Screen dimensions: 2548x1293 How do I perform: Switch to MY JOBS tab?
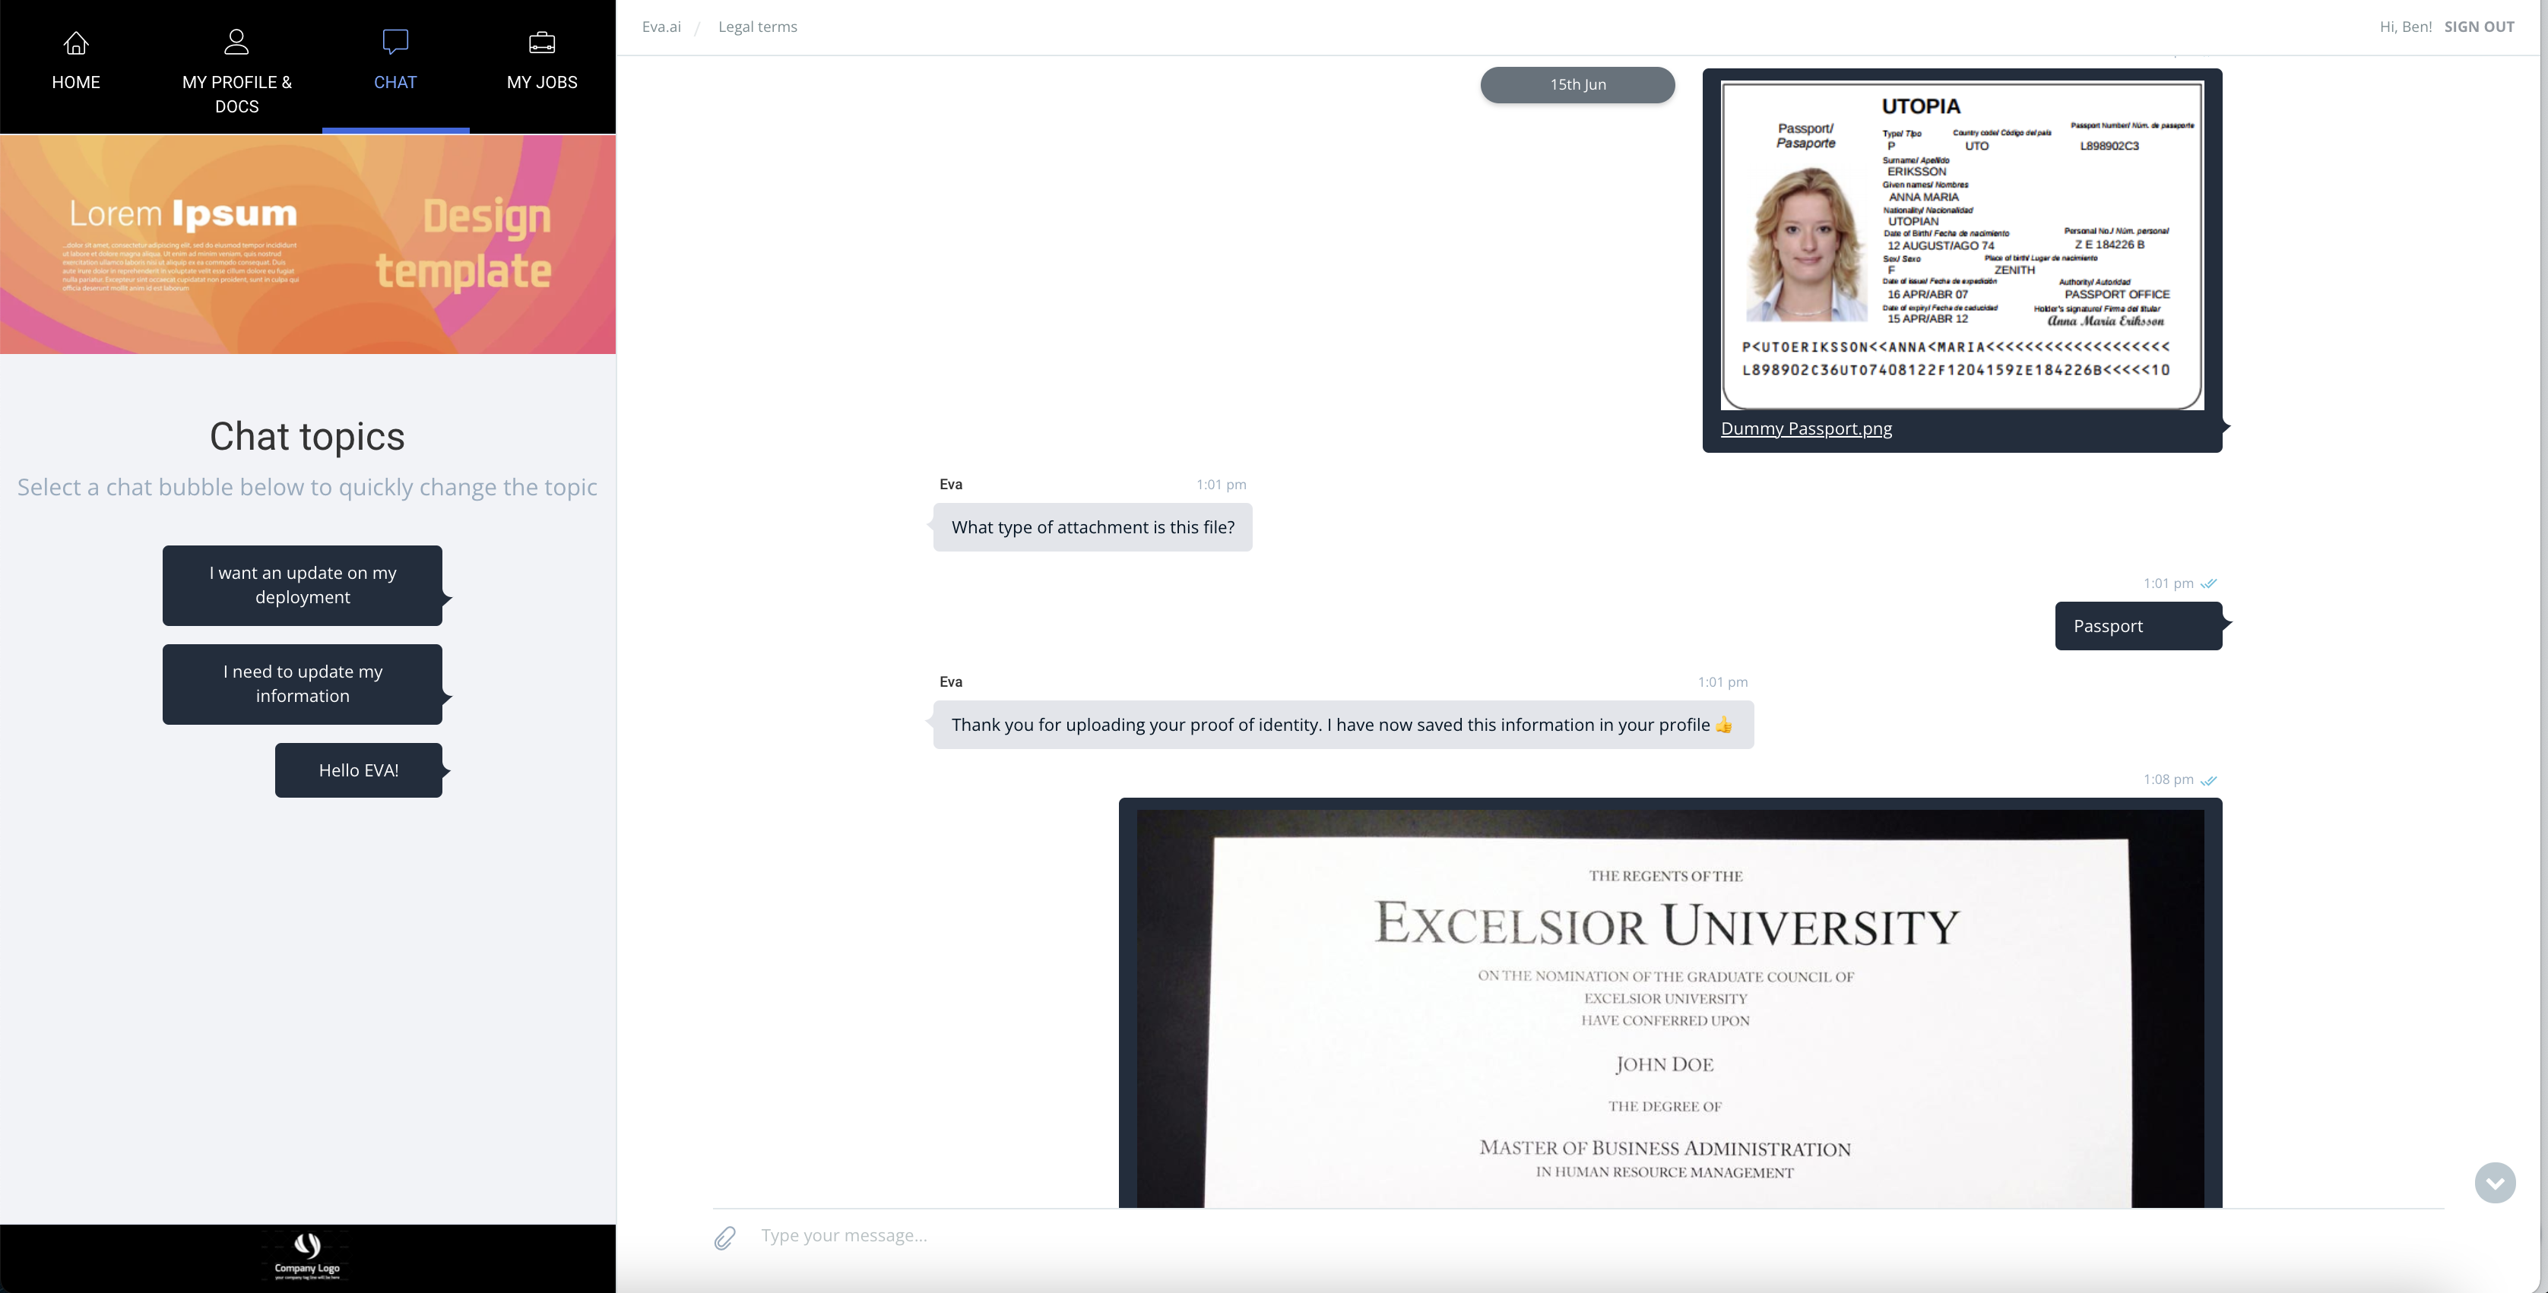(542, 82)
